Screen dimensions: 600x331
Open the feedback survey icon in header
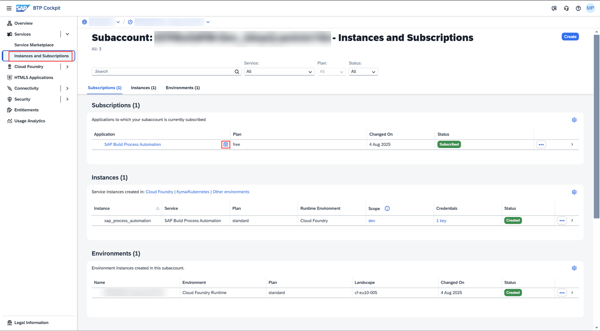click(x=554, y=8)
